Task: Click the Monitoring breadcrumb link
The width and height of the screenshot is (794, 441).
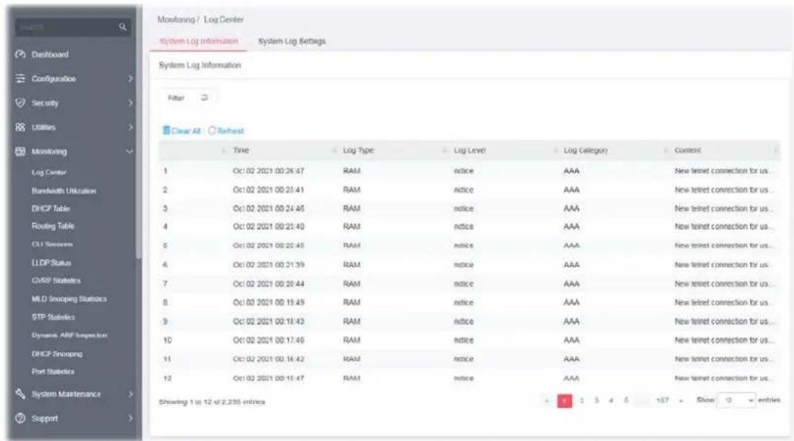Action: pyautogui.click(x=176, y=20)
